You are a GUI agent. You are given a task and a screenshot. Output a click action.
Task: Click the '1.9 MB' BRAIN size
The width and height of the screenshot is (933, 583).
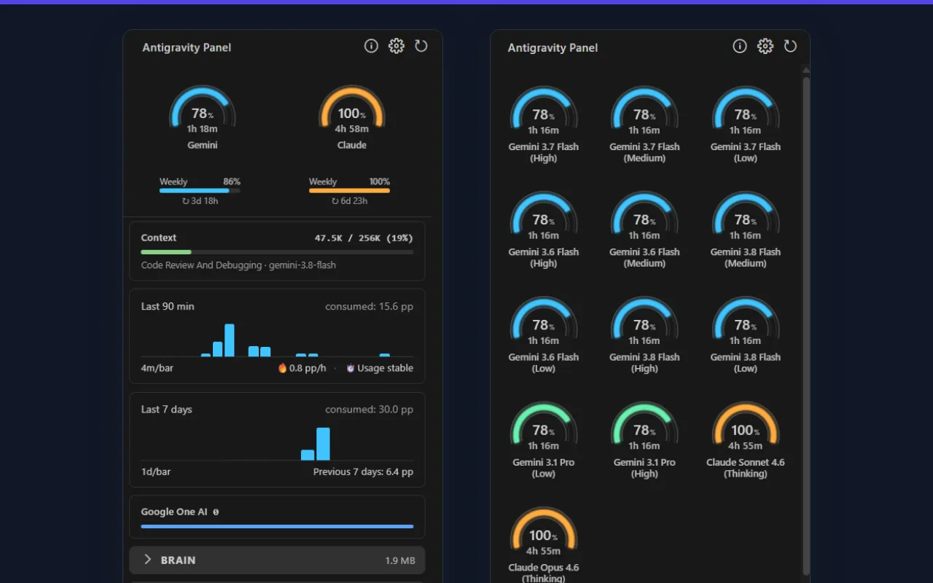pyautogui.click(x=400, y=560)
